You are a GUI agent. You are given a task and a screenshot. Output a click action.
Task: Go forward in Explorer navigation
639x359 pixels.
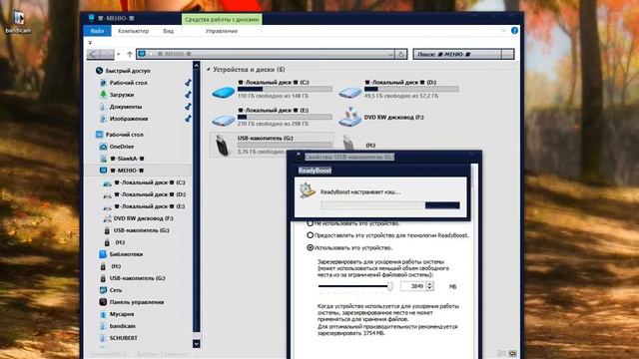(107, 54)
